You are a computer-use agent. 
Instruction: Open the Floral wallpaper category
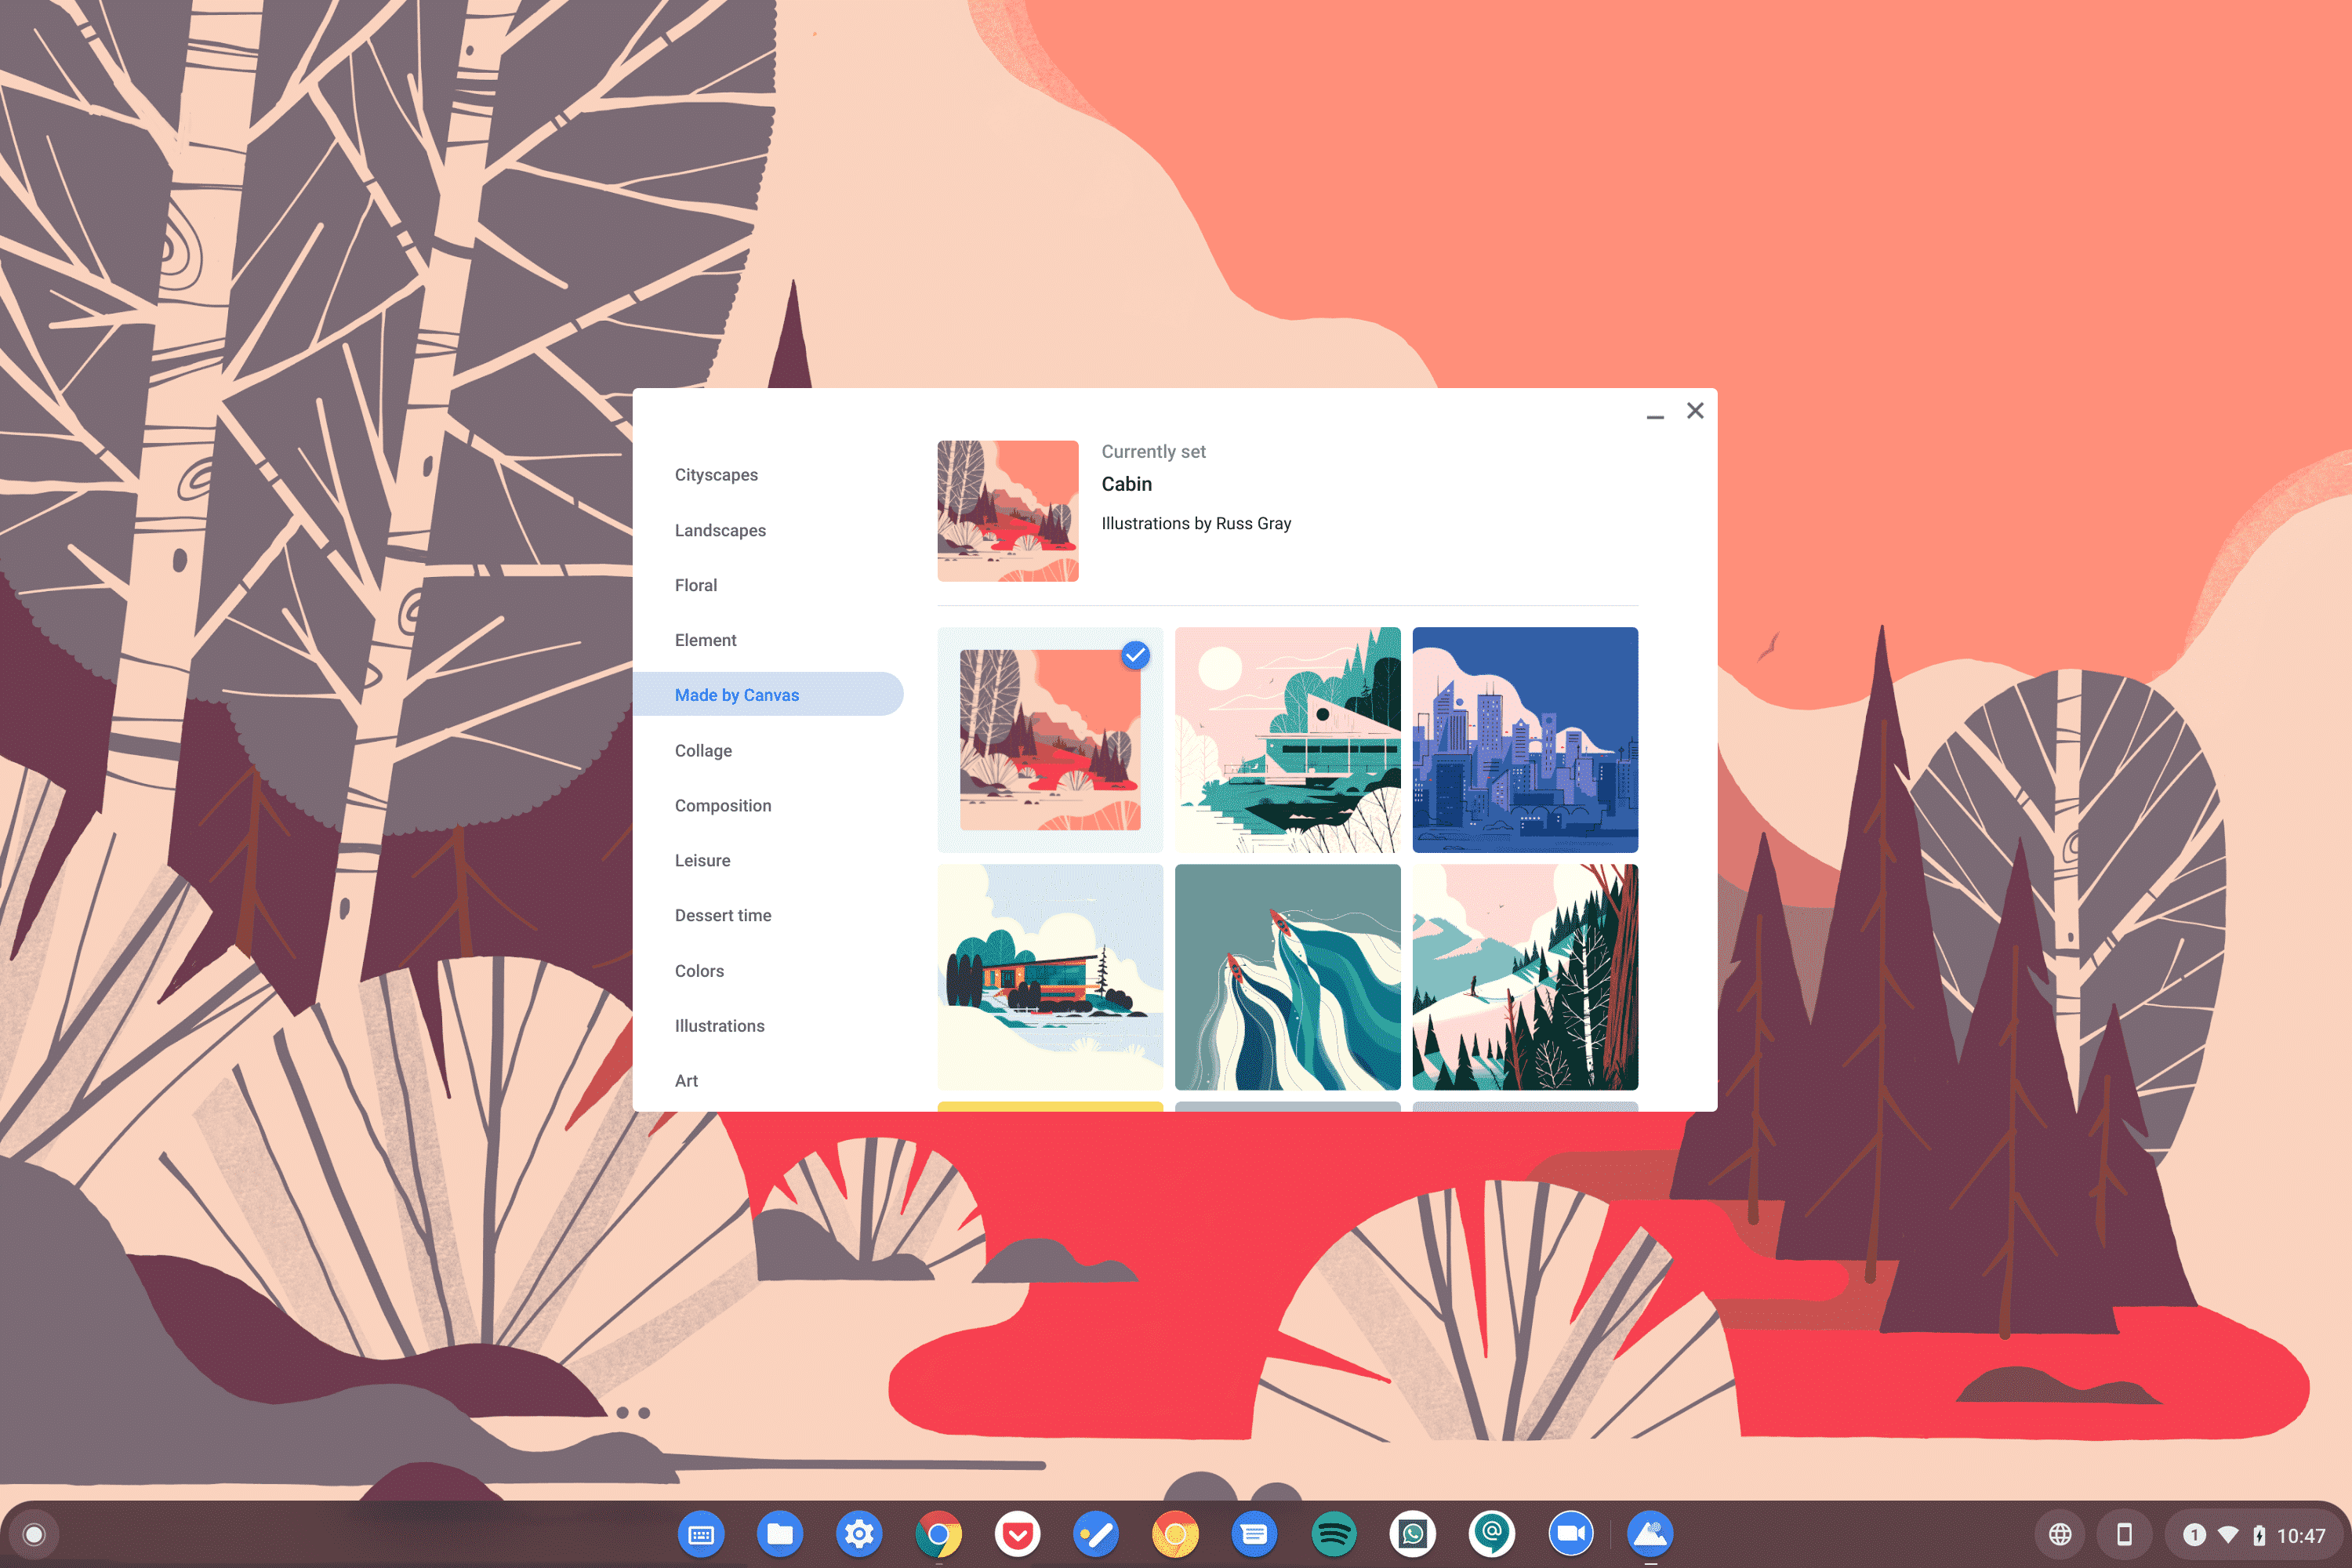coord(696,585)
